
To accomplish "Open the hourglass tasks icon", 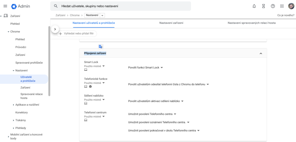I will tap(263, 6).
